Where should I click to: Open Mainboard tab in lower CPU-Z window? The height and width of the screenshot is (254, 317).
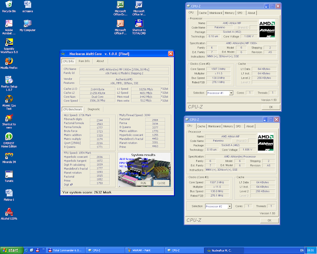[214, 126]
